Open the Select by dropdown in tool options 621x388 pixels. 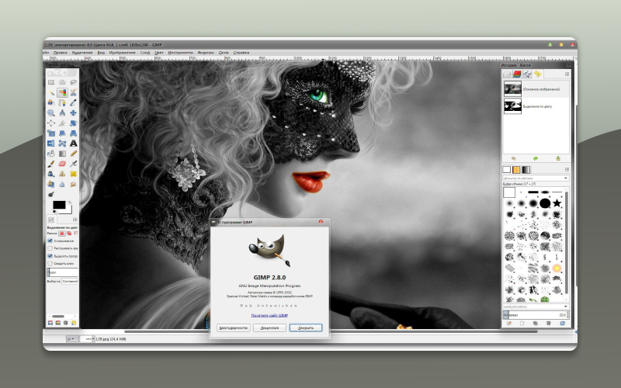pyautogui.click(x=70, y=281)
